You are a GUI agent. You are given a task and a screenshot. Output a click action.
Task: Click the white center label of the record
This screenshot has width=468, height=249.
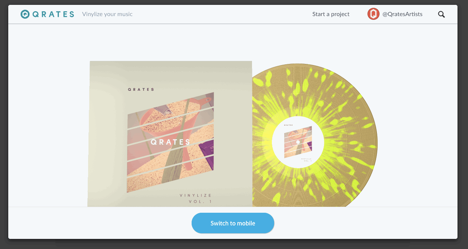tap(298, 142)
